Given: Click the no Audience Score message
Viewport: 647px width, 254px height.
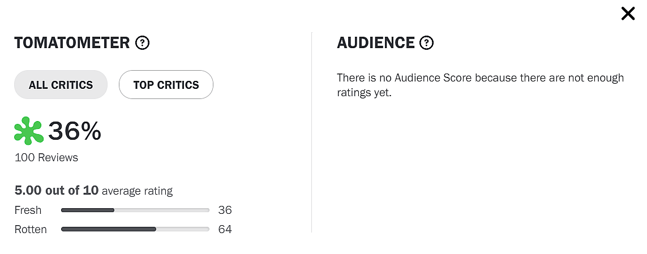Looking at the screenshot, I should pos(480,85).
